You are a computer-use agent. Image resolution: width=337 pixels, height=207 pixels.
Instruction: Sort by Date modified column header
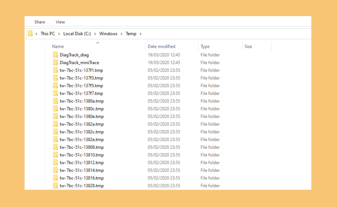[x=161, y=46]
